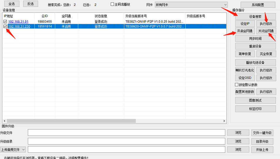Click the 升级目录 path input field
The width and height of the screenshot is (280, 159).
tap(126, 141)
